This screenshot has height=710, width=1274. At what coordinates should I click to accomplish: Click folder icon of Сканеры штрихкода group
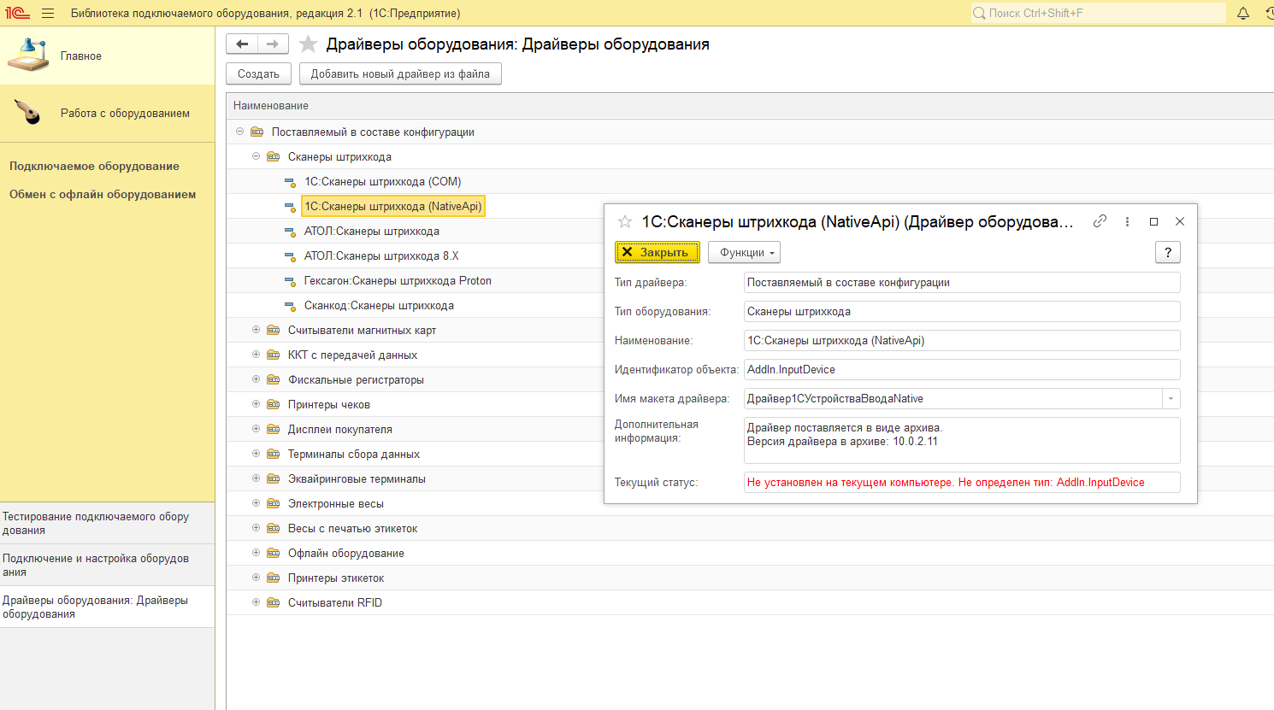pos(274,156)
